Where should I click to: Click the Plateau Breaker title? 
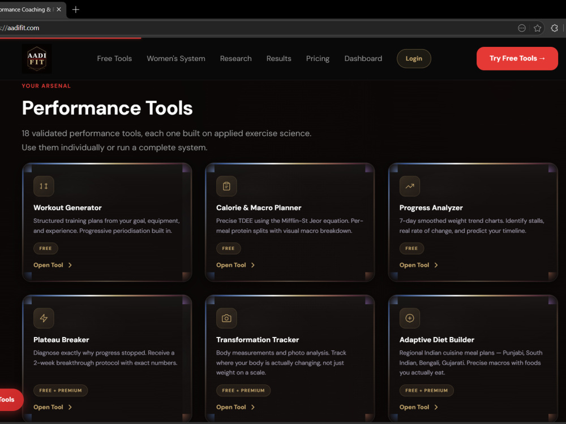(x=61, y=340)
